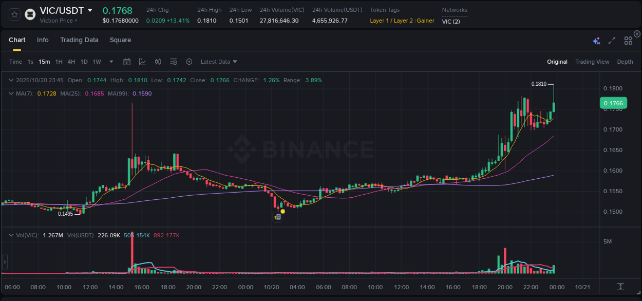Toggle the favorite star for VIC/USDT

click(14, 14)
